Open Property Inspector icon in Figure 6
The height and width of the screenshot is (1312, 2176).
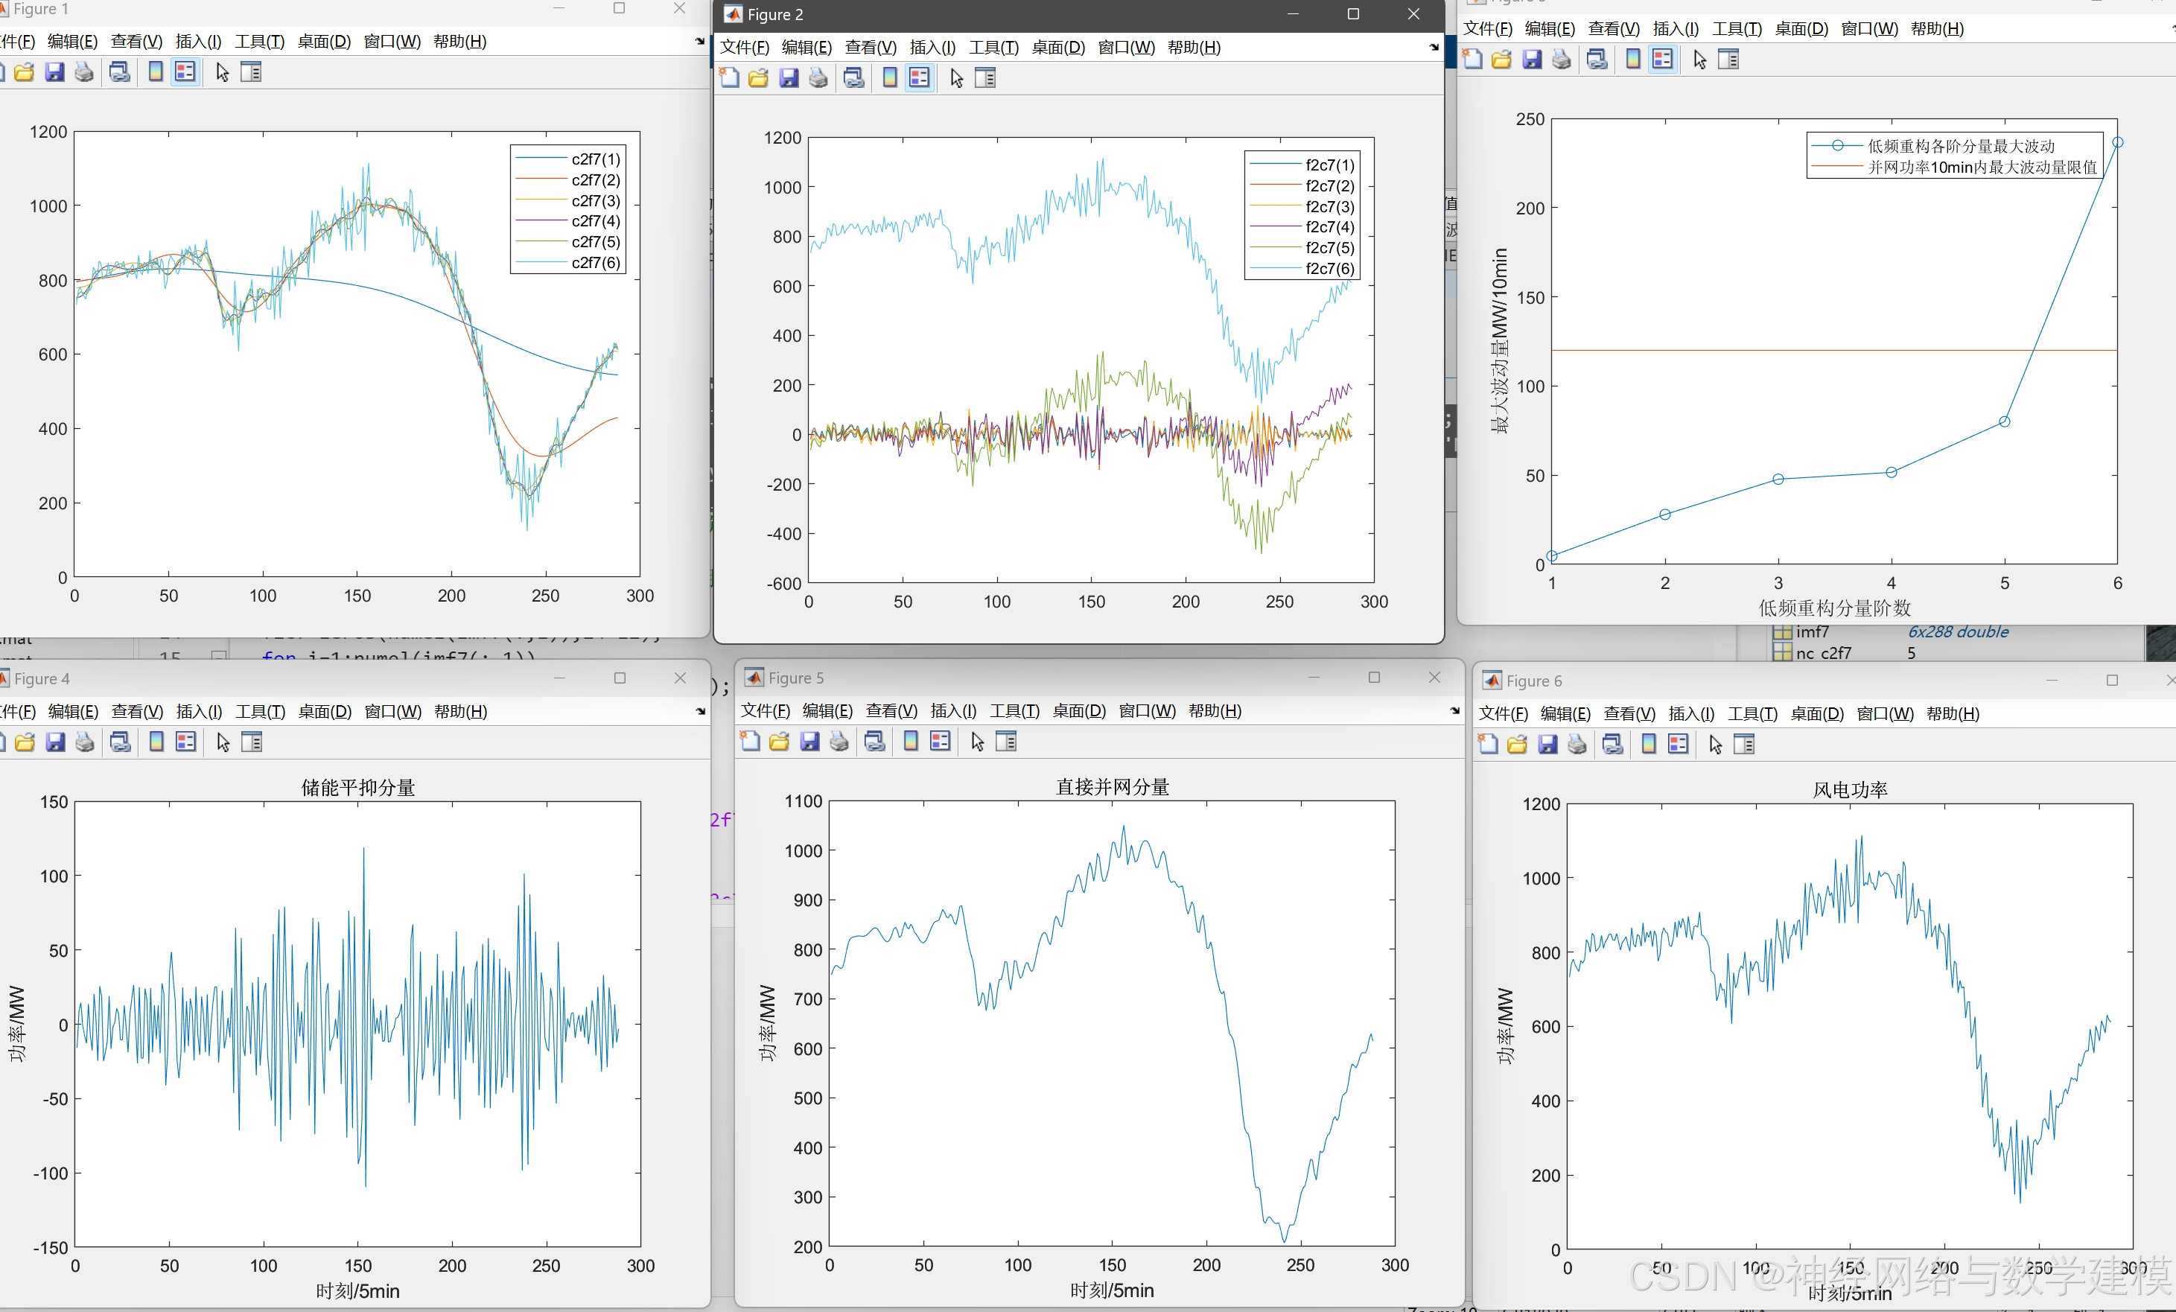tap(1744, 745)
